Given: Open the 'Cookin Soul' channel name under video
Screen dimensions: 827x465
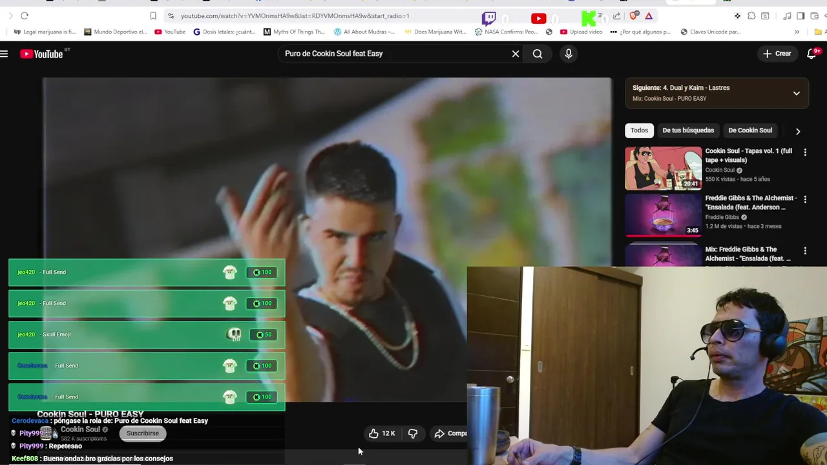Looking at the screenshot, I should 81,429.
